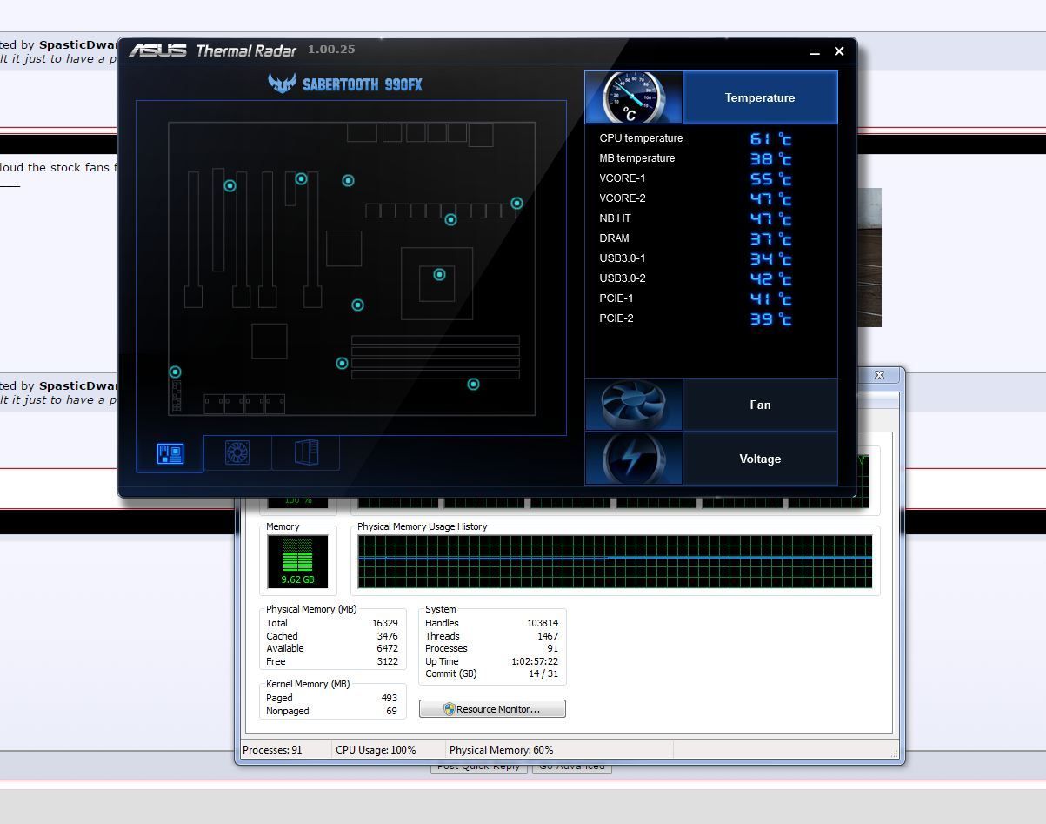Viewport: 1046px width, 824px height.
Task: Click the sensor dot left of the DRAM slots
Action: click(x=342, y=363)
